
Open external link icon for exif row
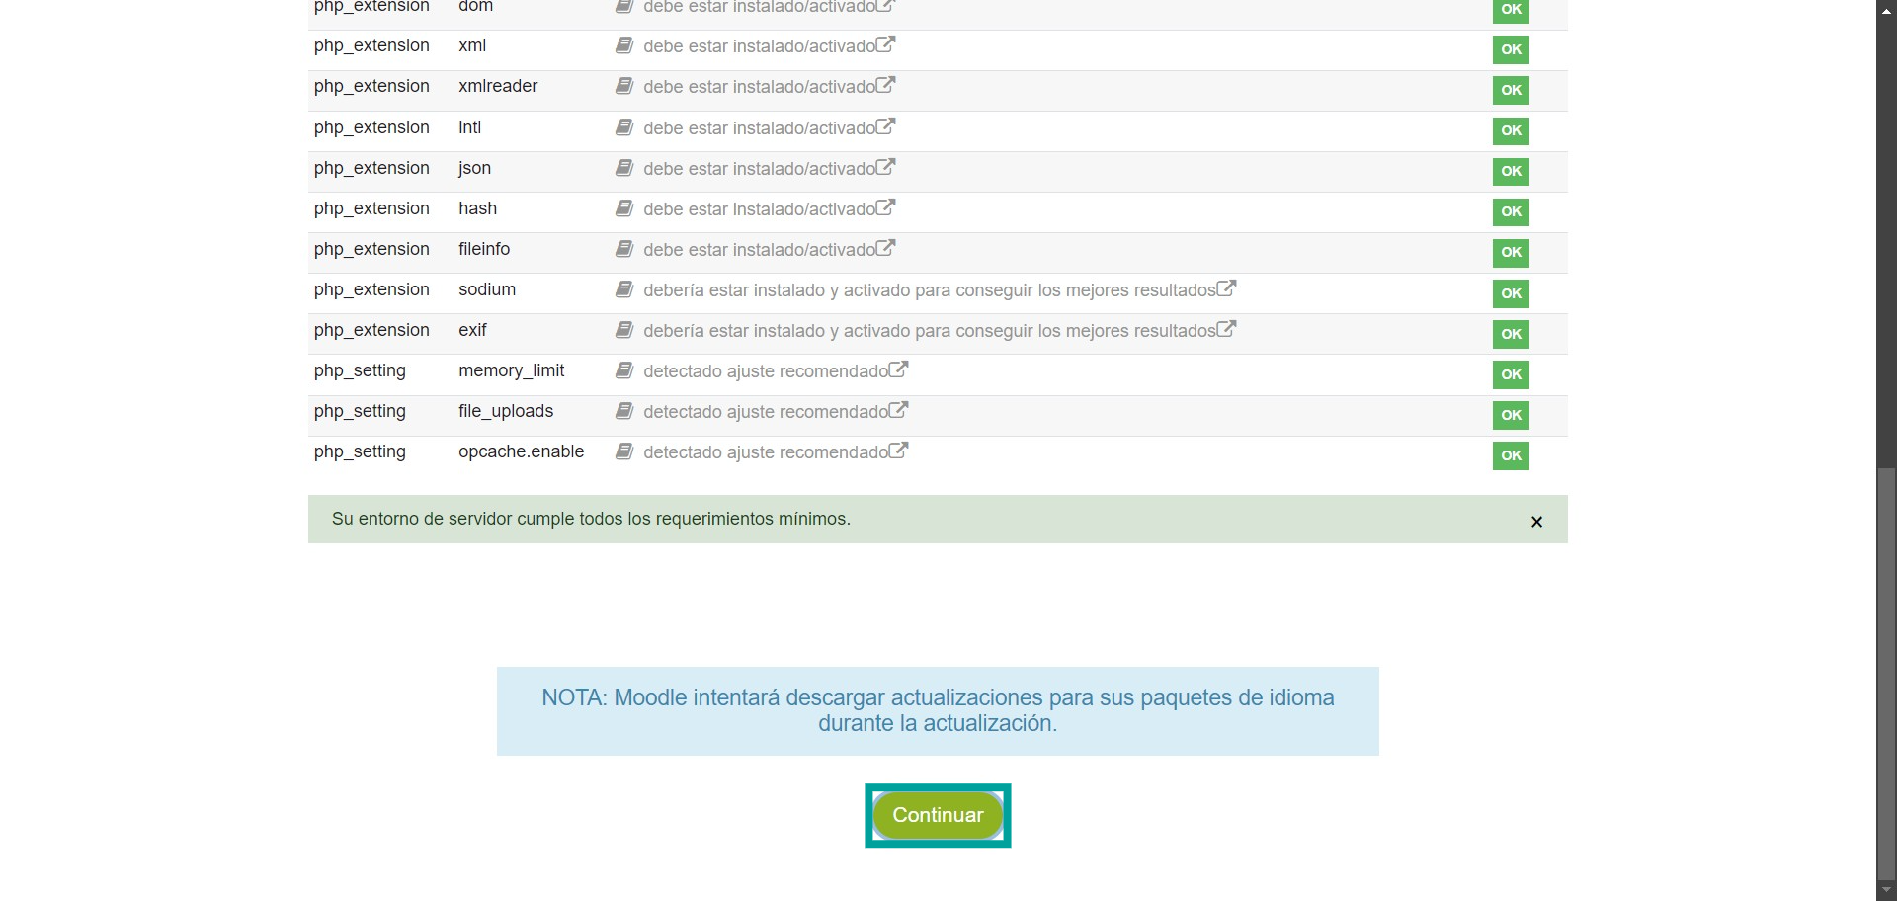(1226, 329)
